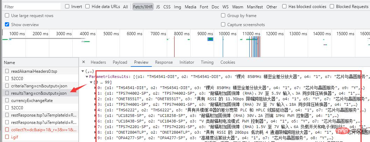Viewport: 370px width, 142px height.
Task: Click the 8000 ms timeline marker
Action: (182, 34)
